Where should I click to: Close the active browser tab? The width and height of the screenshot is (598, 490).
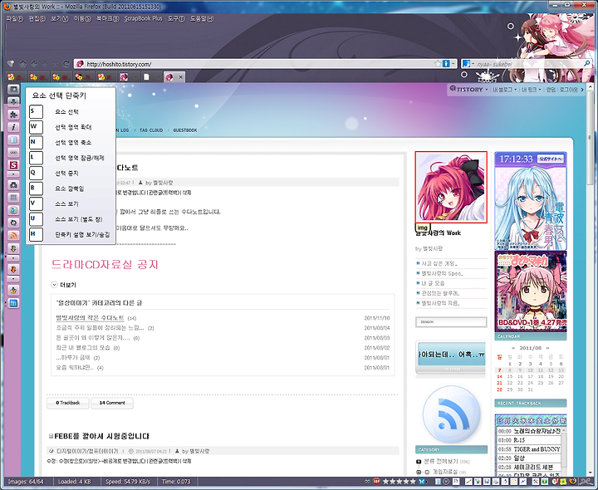pyautogui.click(x=181, y=77)
